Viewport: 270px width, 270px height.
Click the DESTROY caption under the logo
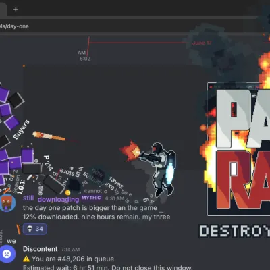[235, 232]
